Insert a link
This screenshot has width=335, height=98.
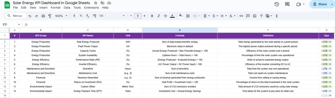tap(241, 16)
